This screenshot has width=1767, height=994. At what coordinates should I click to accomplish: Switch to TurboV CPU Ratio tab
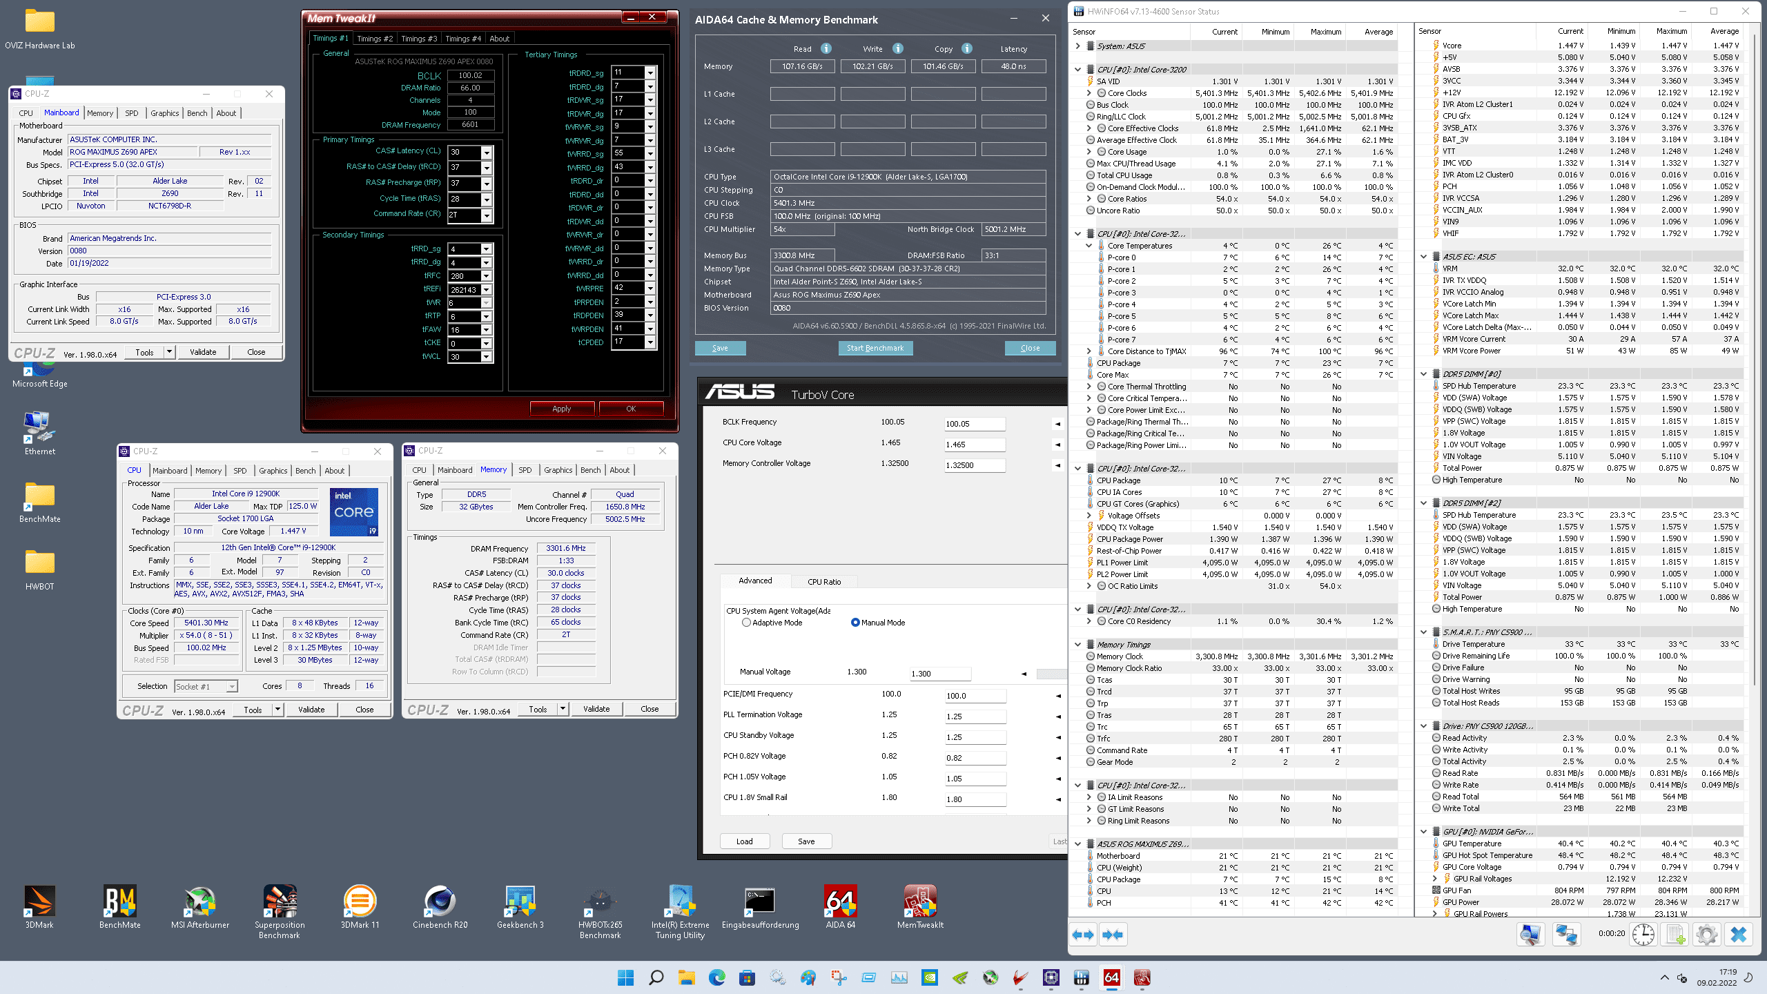pos(824,582)
